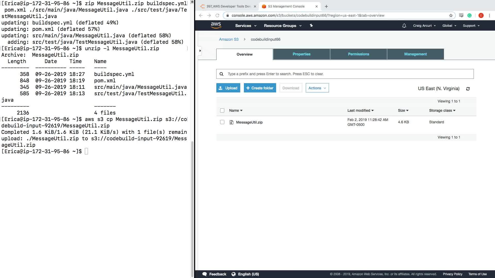
Task: Reload the page with browser refresh icon
Action: 217,15
